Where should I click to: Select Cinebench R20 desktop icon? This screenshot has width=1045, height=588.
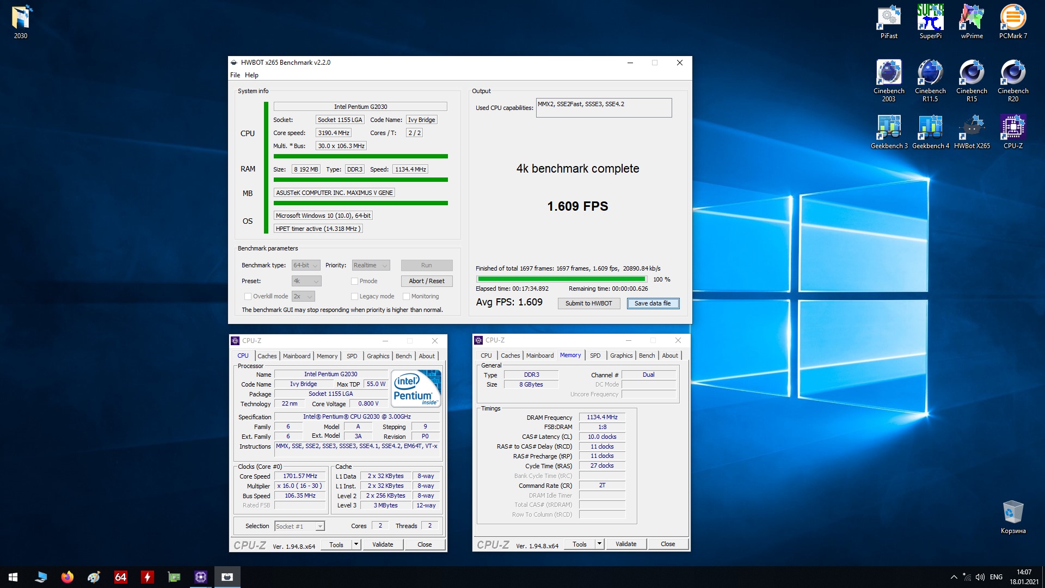tap(1013, 81)
